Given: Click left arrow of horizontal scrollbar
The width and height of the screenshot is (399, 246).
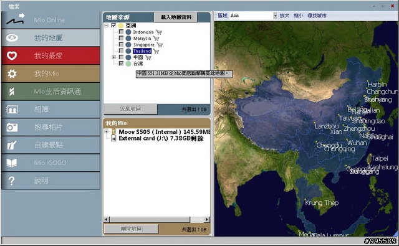Looking at the screenshot, I should pos(107,219).
